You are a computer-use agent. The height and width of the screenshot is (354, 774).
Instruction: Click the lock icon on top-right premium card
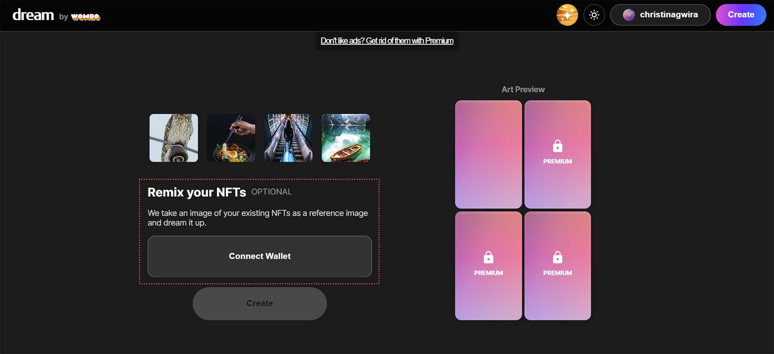click(x=558, y=146)
